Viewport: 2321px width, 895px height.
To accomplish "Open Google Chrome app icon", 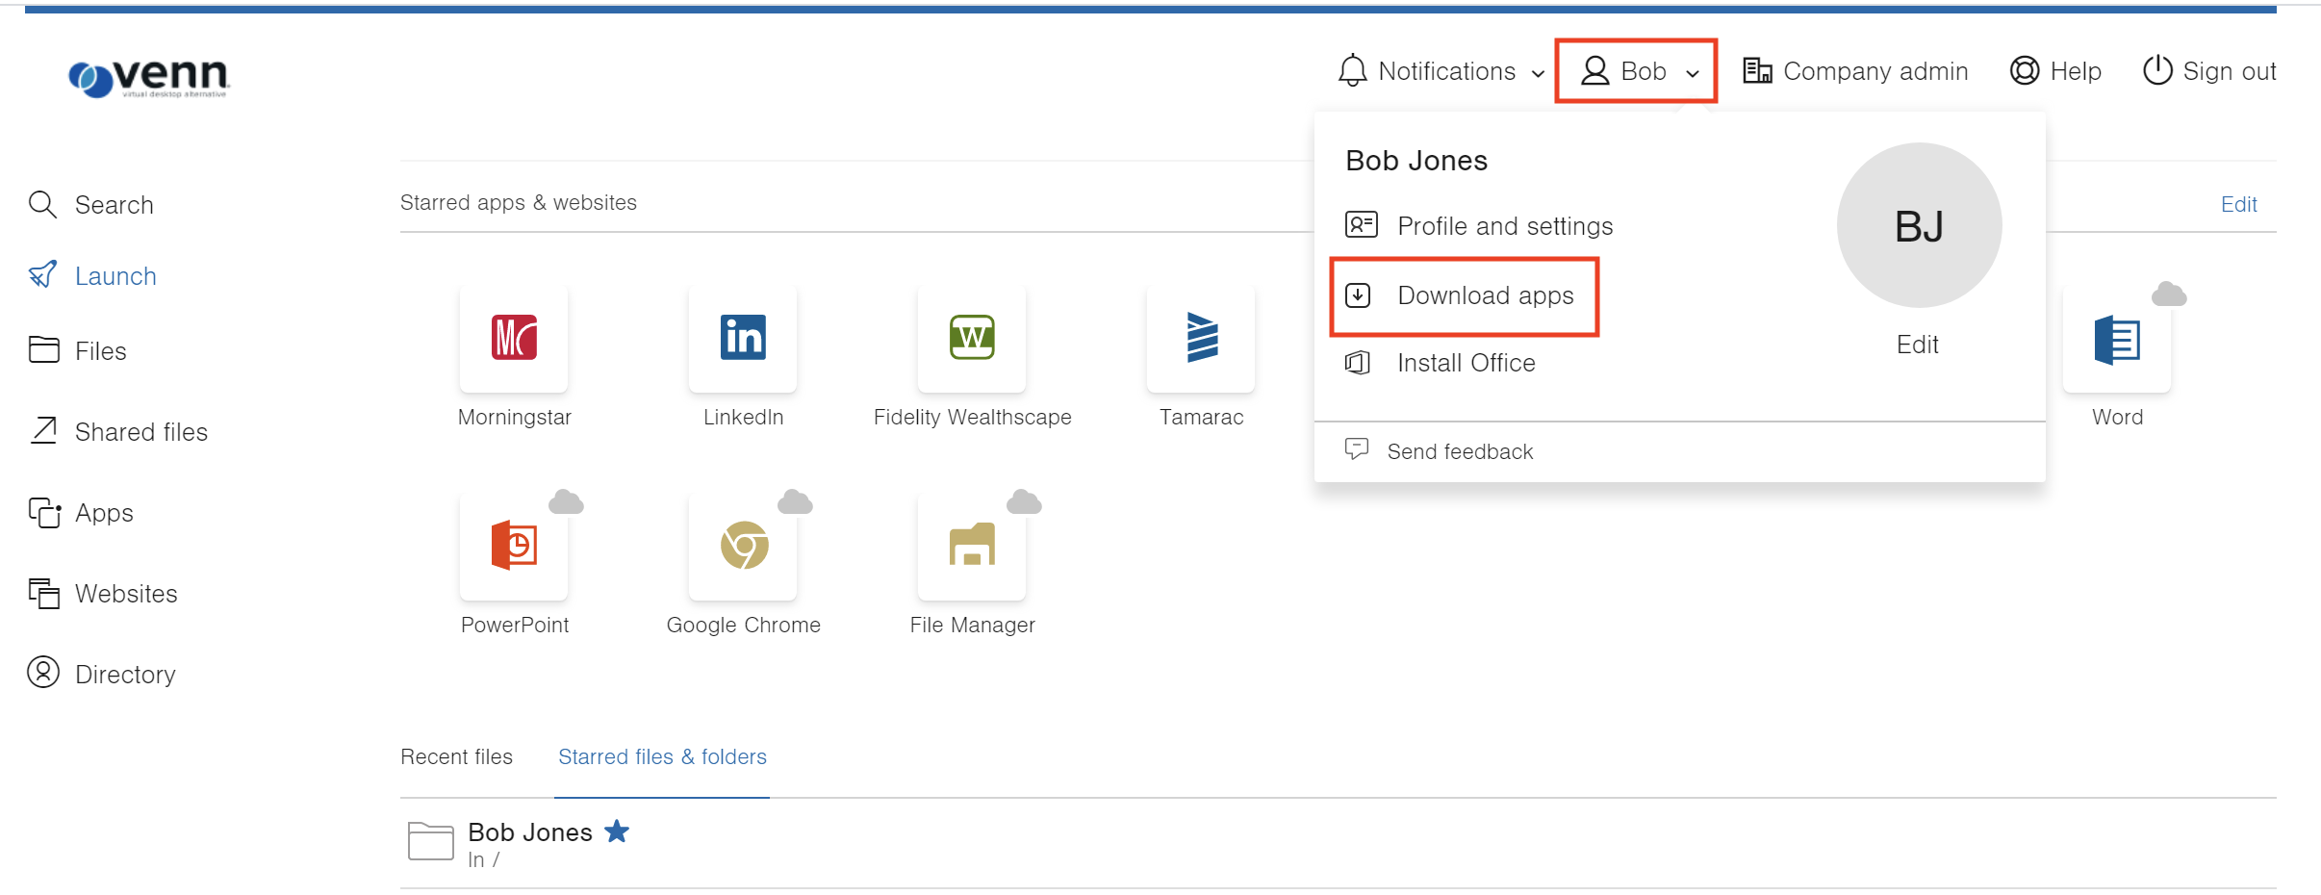I will coord(743,546).
